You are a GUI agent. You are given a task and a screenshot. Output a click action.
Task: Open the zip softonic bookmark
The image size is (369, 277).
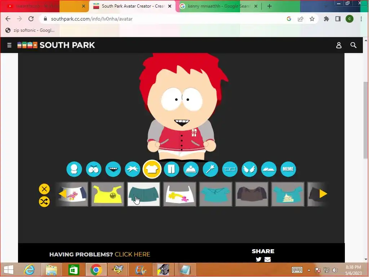(x=30, y=30)
